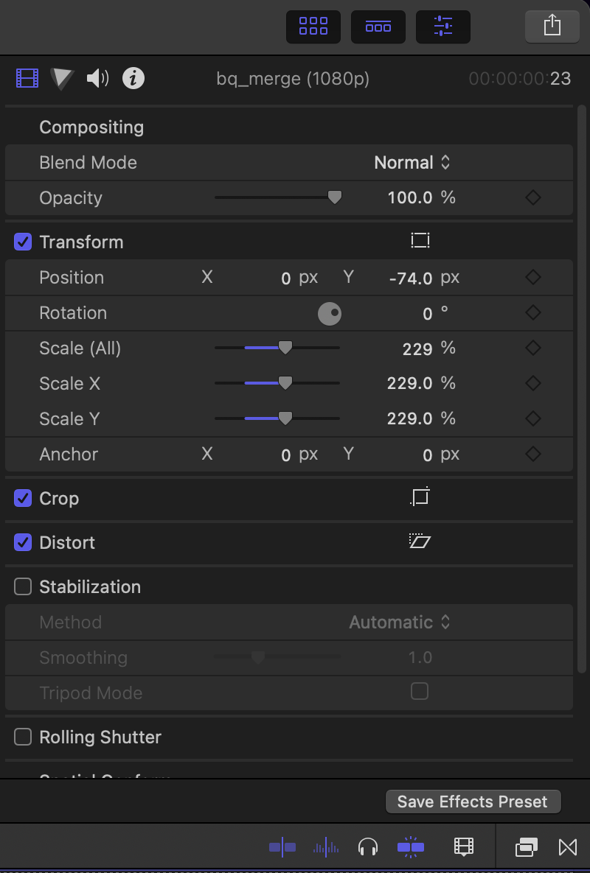This screenshot has width=590, height=873.
Task: Open the Blend Mode Normal dropdown
Action: click(x=412, y=163)
